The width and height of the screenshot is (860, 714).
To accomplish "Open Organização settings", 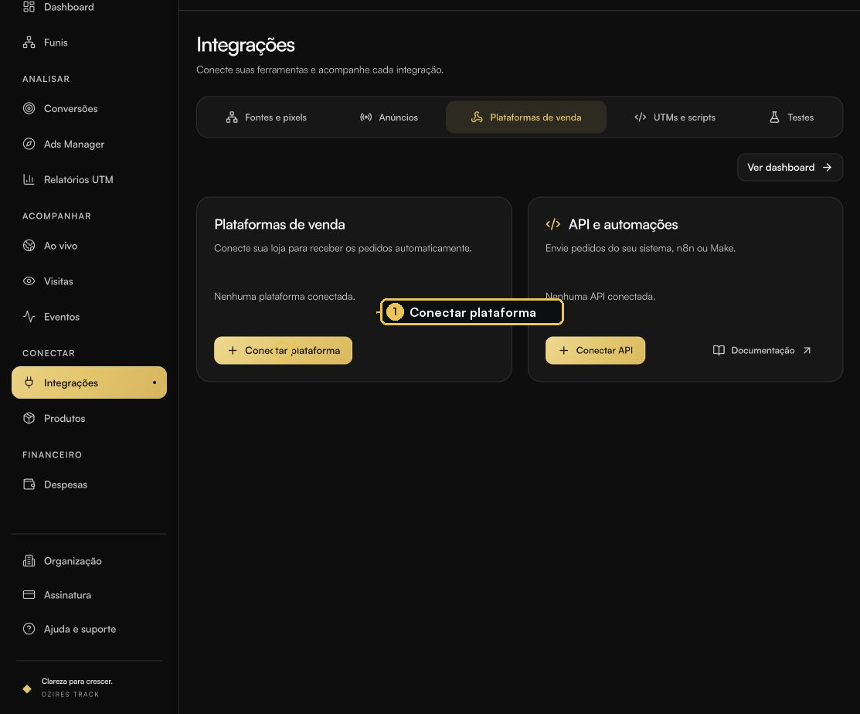I will tap(89, 560).
